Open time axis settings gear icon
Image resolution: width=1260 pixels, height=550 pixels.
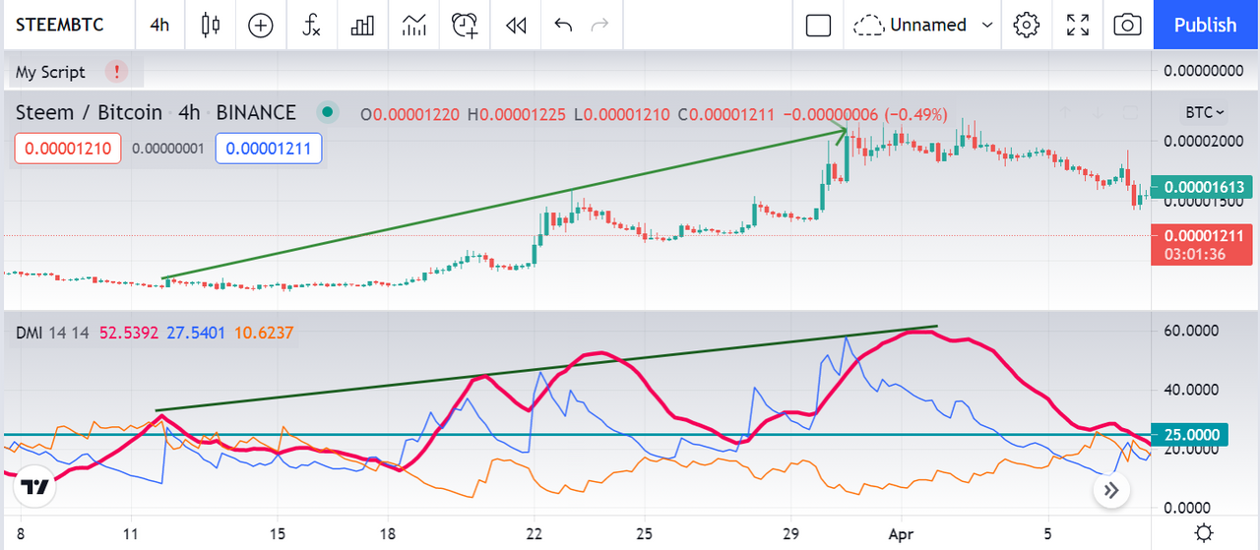click(x=1204, y=532)
